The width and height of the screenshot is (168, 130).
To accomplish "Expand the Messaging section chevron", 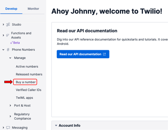I will (3, 128).
